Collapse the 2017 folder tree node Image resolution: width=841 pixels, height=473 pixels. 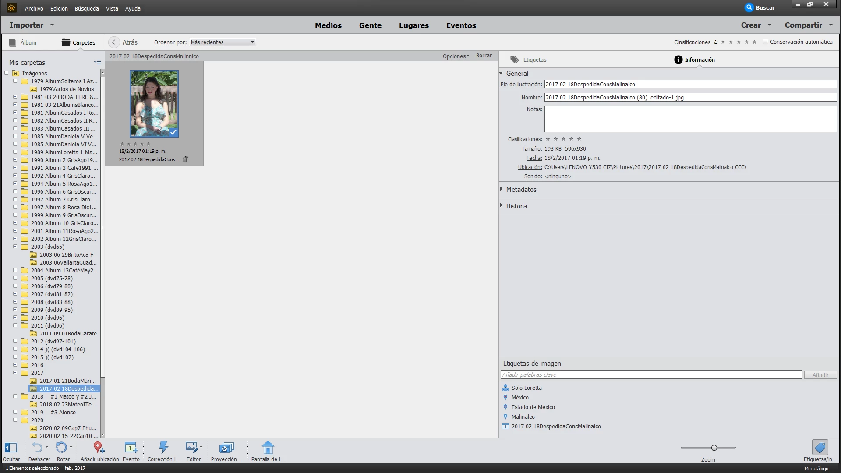(15, 373)
